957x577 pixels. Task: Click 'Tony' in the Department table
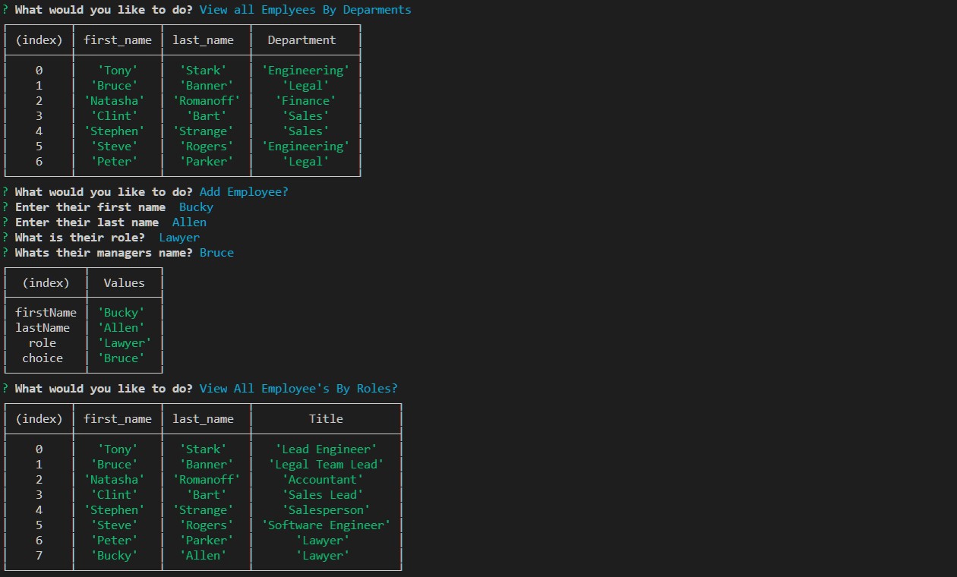pos(117,70)
